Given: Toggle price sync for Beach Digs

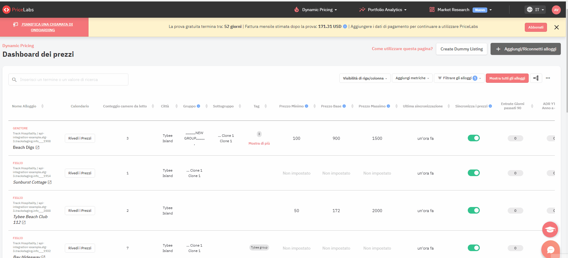Looking at the screenshot, I should point(473,138).
